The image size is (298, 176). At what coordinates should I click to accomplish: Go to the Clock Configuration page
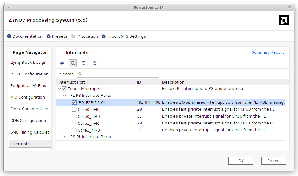[x=29, y=109]
